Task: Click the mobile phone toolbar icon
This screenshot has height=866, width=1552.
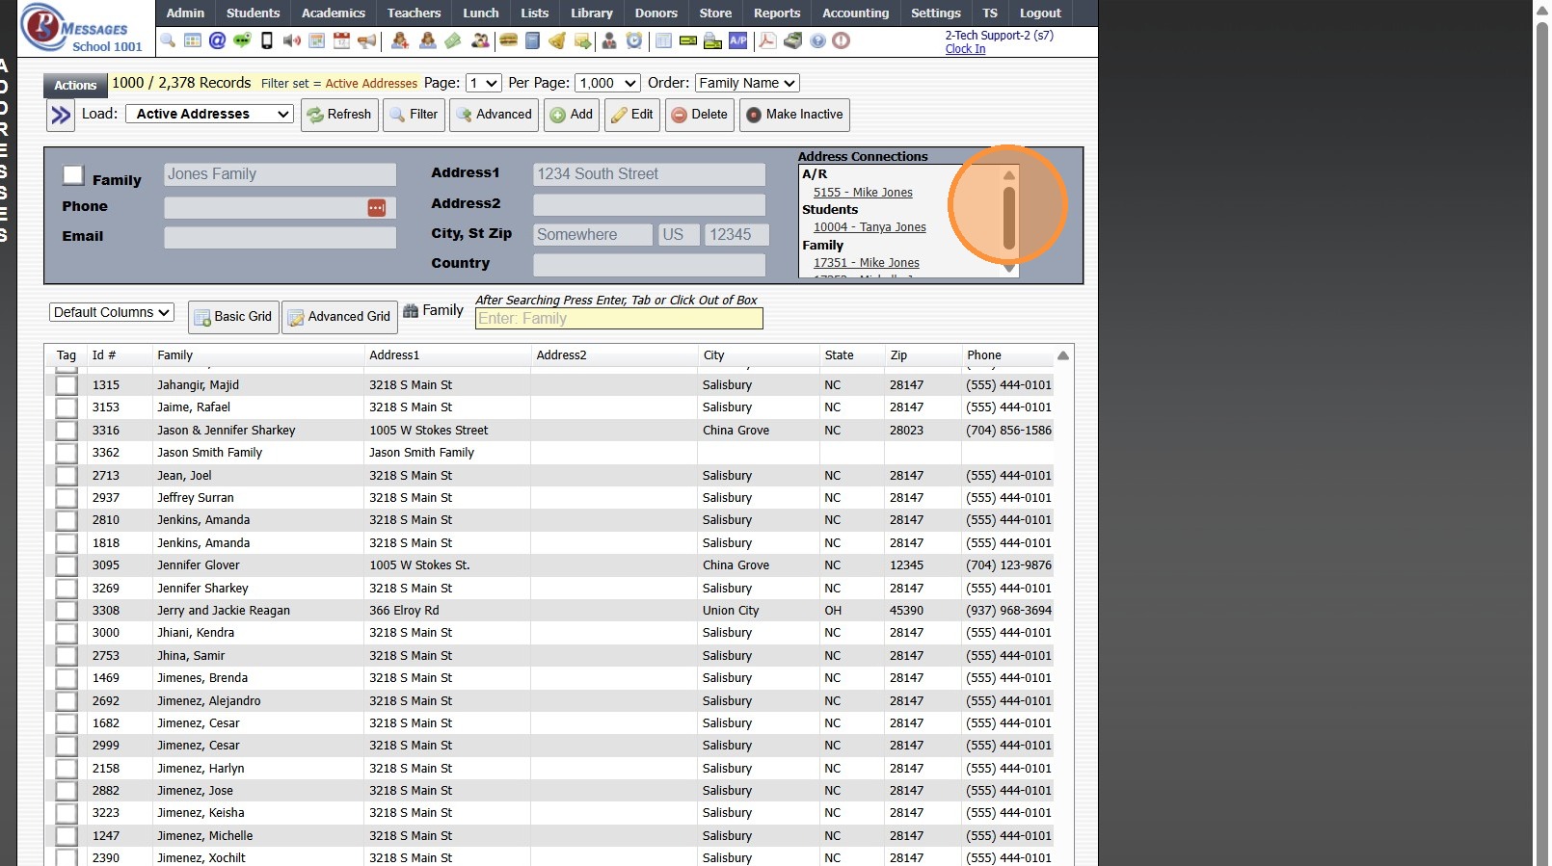Action: coord(267,40)
